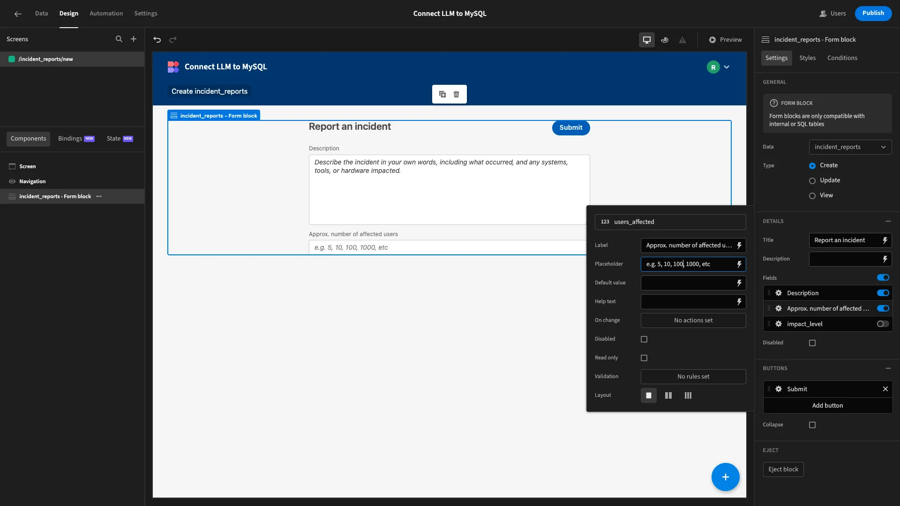Enable impact_level field toggle
This screenshot has height=506, width=900.
[883, 324]
